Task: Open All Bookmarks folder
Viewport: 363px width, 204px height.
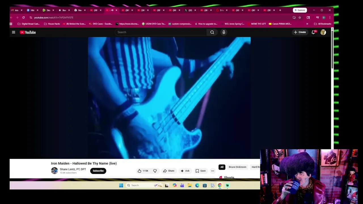Action: (322, 24)
